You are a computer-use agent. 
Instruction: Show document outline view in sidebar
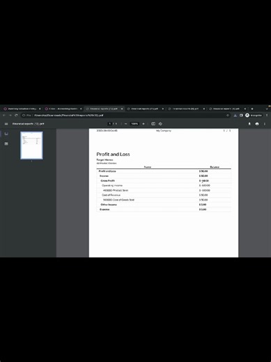6,143
